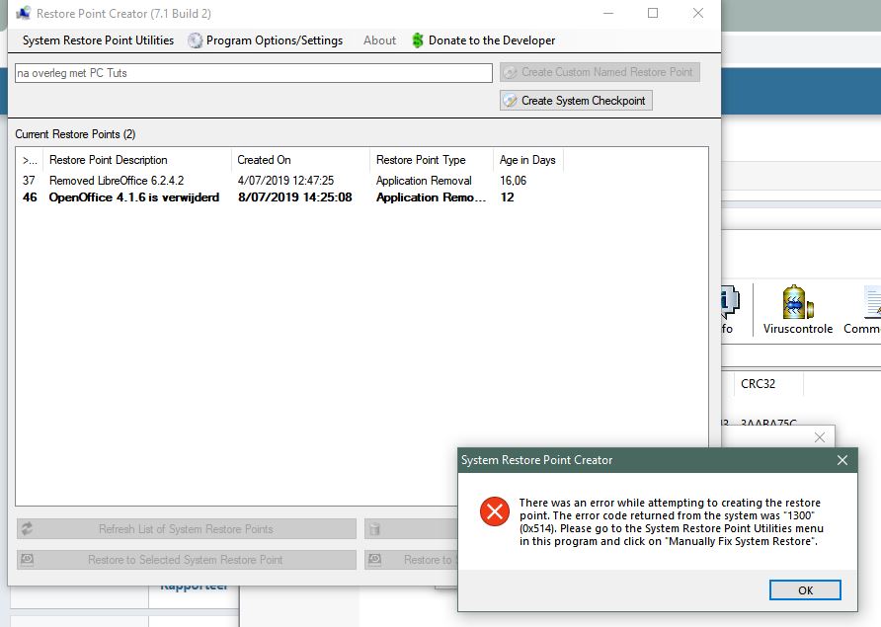Click the red error icon in the dialog
The height and width of the screenshot is (627, 881).
pos(493,511)
